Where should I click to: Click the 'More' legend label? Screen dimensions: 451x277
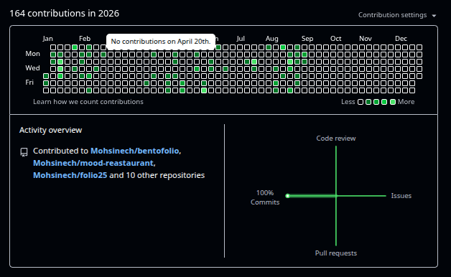click(x=406, y=102)
